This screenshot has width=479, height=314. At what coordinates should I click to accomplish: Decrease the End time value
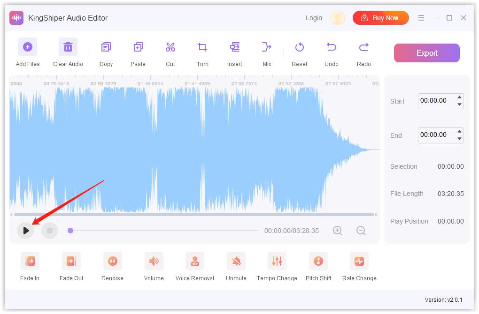coord(459,139)
